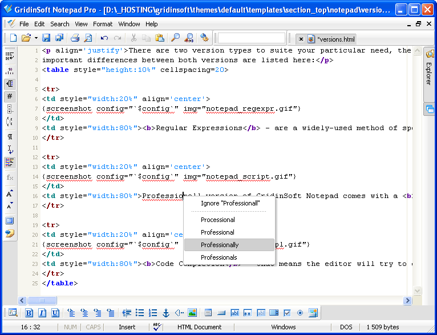Image resolution: width=437 pixels, height=335 pixels.
Task: Click the Paste clipboard icon
Action: pyautogui.click(x=159, y=38)
